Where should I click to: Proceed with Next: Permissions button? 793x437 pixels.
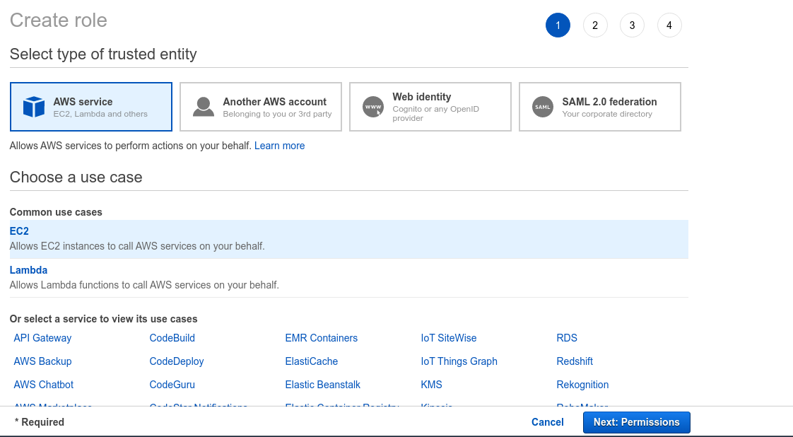coord(636,422)
